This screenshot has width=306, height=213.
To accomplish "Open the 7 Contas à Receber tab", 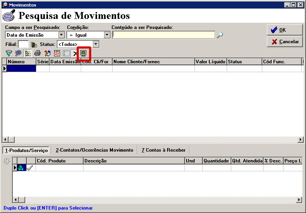I will pos(163,150).
